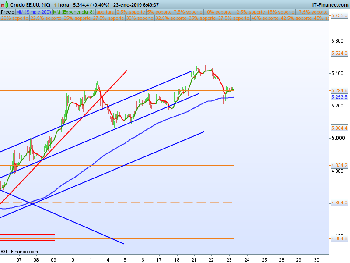This screenshot has height=263, width=350.
Task: Click the candlestick chart icon beside Crudo EE.UU.
Action: point(4,4)
